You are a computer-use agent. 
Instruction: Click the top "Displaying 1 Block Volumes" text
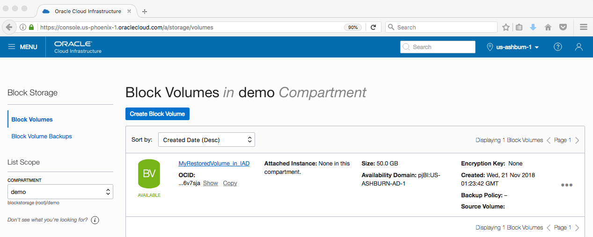pos(510,140)
